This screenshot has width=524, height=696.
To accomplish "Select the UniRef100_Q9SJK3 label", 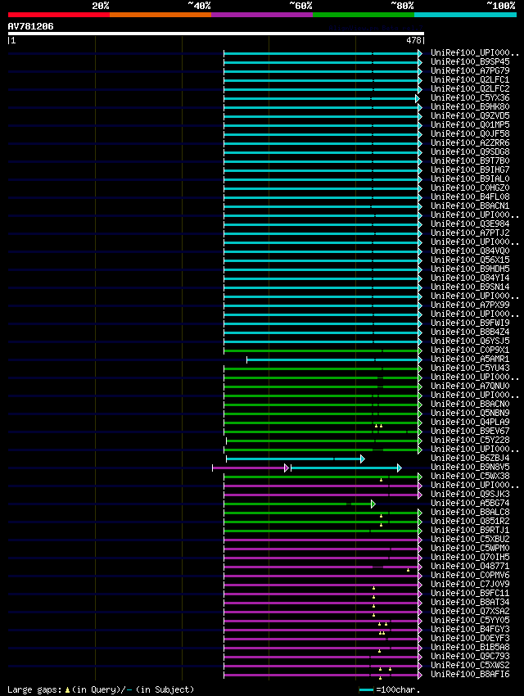I will tap(470, 494).
